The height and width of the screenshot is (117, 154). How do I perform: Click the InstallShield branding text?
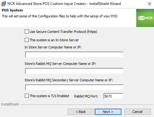click(x=10, y=104)
